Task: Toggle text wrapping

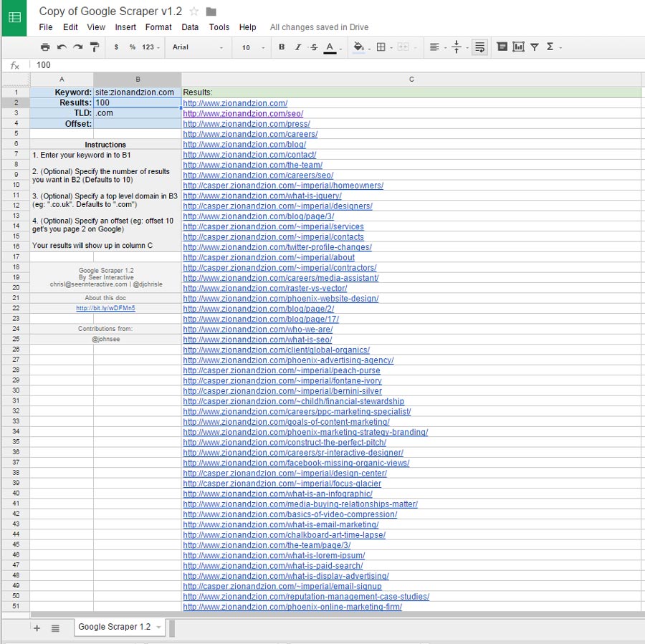Action: [479, 47]
